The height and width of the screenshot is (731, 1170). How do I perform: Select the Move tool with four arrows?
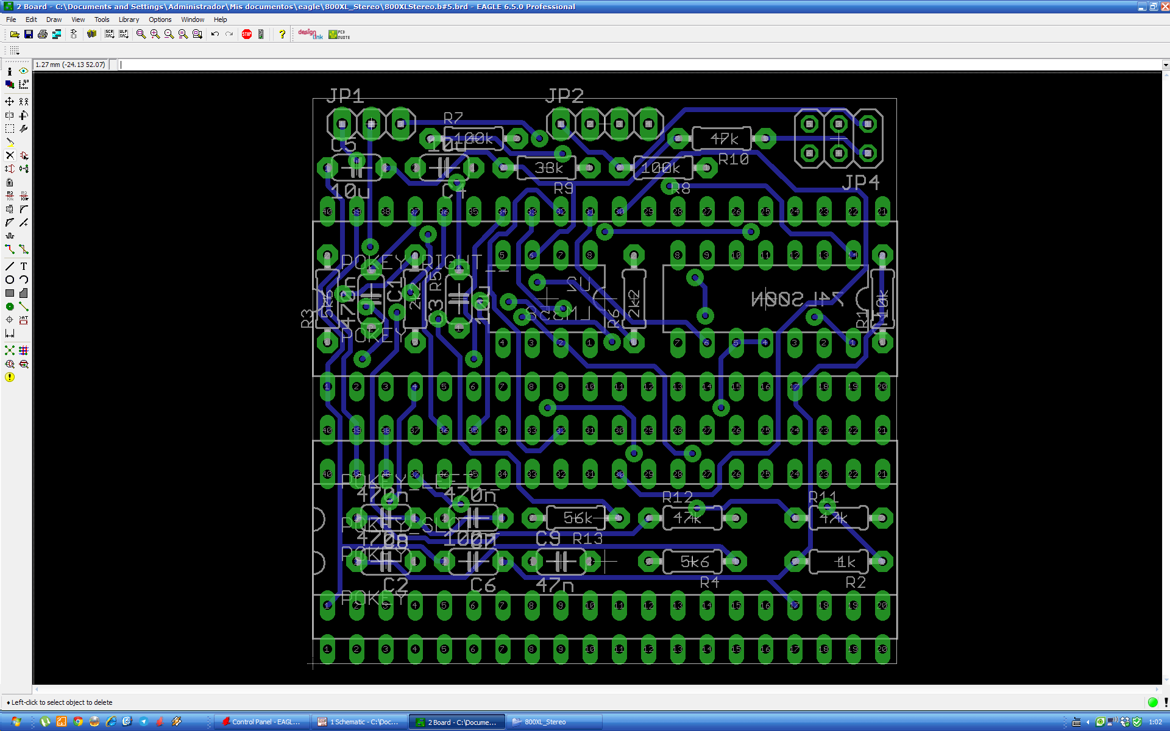click(10, 102)
